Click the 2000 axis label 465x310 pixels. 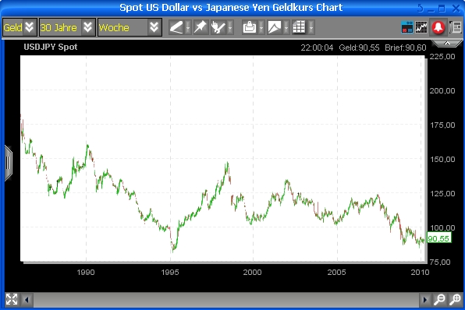point(252,272)
